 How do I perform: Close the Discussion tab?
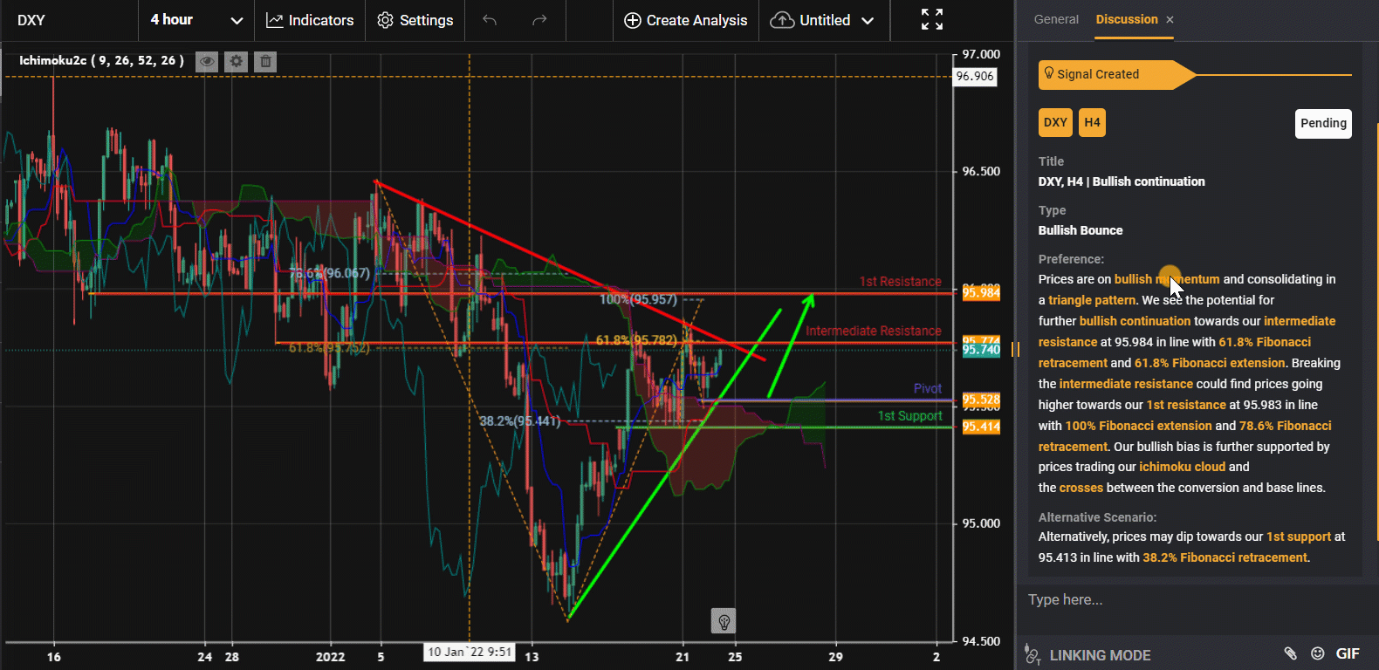coord(1170,20)
